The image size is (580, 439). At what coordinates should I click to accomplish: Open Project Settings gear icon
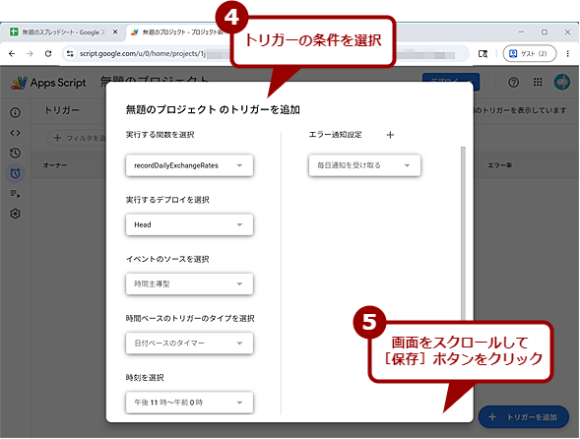[x=15, y=214]
